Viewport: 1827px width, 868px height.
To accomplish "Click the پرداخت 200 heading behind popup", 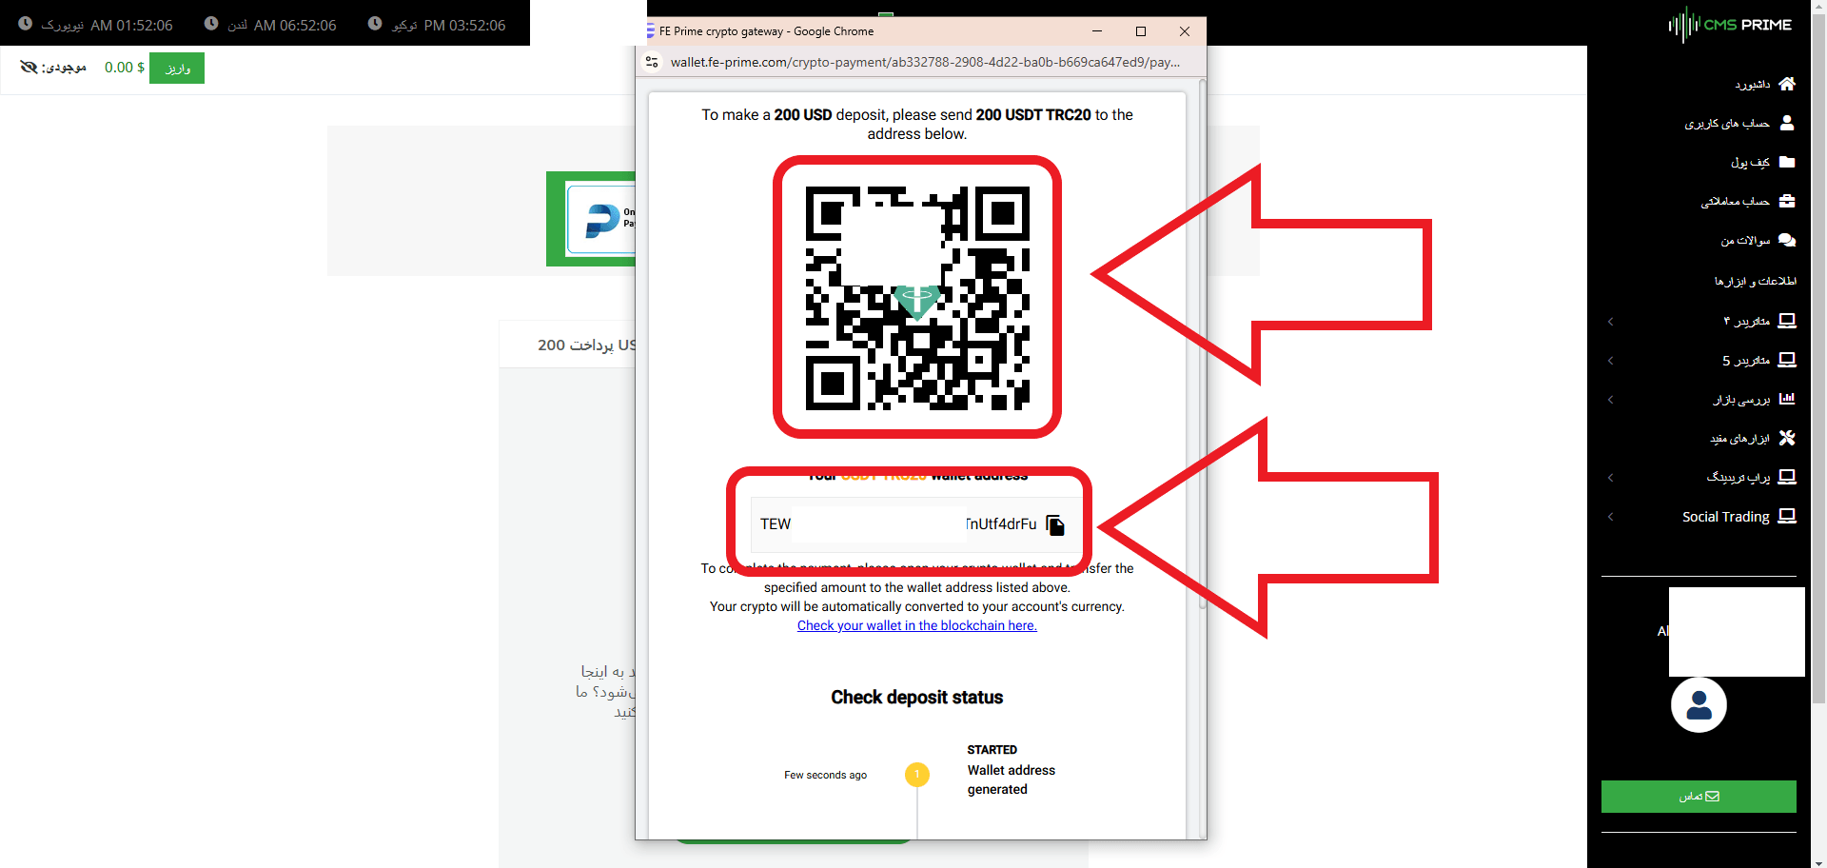I will (586, 345).
